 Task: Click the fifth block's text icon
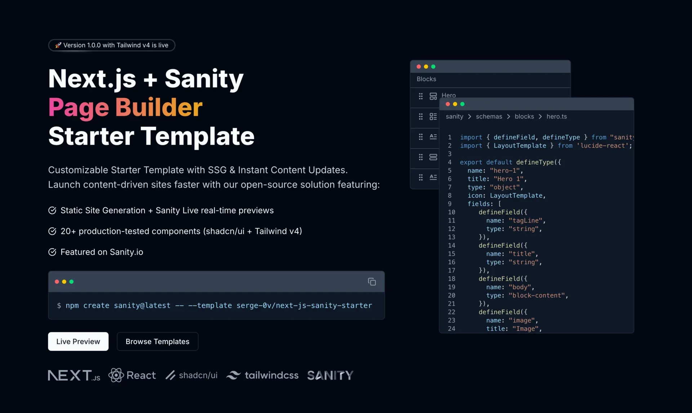pyautogui.click(x=433, y=177)
